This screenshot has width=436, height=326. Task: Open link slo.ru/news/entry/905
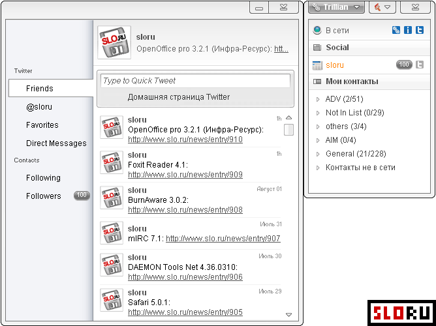185,312
